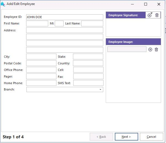Delete the employee signature with trash icon
Screen dimensions: 166x143
coord(157,15)
